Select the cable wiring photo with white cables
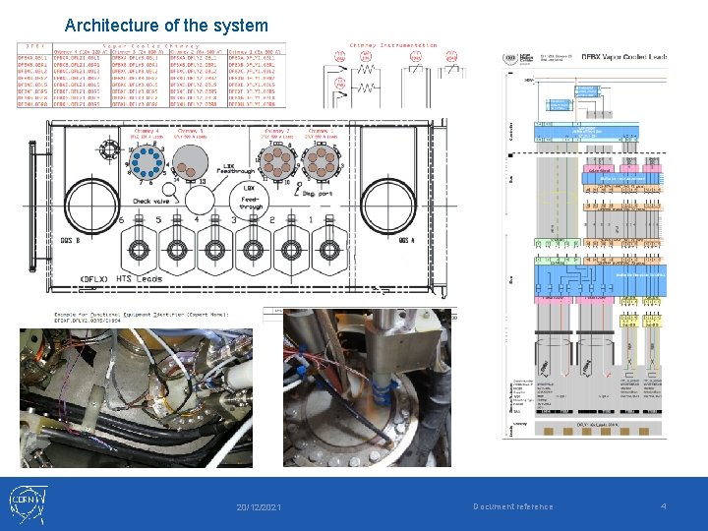This screenshot has height=531, width=708. (x=136, y=398)
